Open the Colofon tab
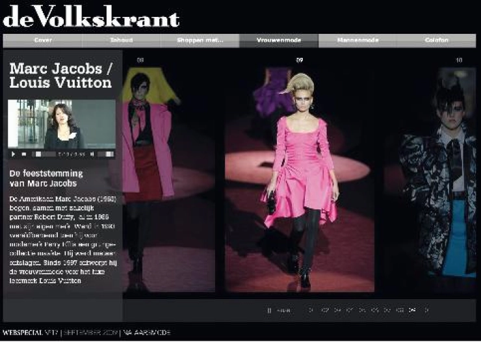 pyautogui.click(x=436, y=40)
